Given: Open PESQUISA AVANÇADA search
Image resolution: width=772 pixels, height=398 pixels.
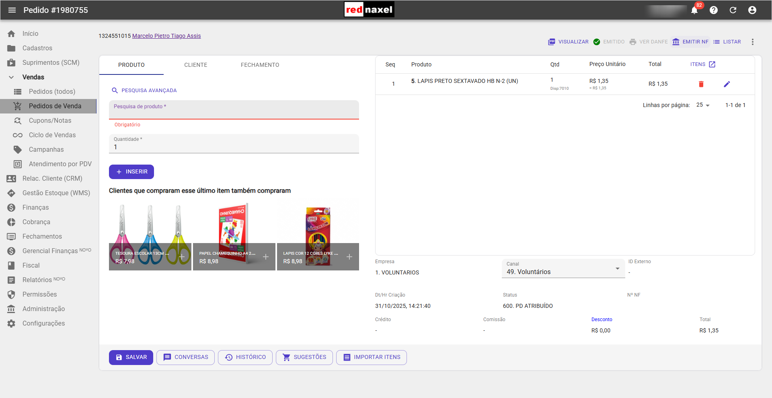Looking at the screenshot, I should 144,91.
